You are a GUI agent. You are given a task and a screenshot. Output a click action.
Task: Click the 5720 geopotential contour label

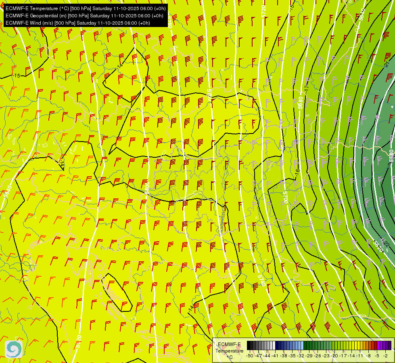[264, 11]
